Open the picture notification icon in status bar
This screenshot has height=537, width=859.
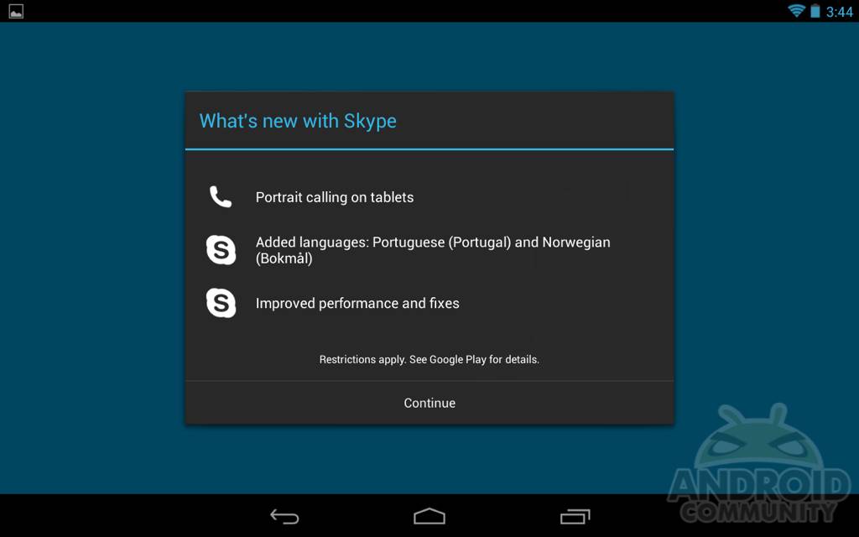tap(17, 11)
